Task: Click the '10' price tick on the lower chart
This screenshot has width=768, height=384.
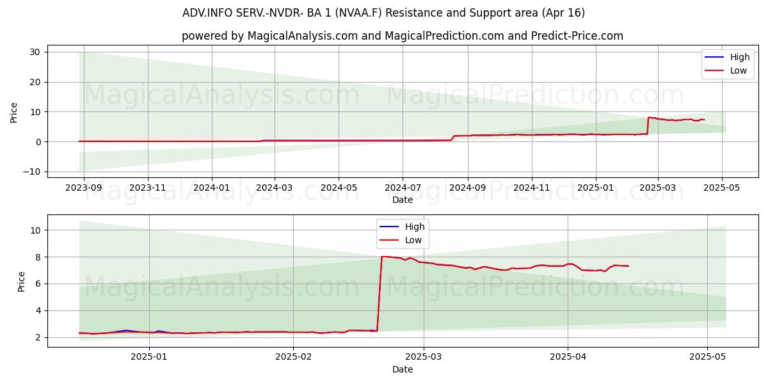Action: [x=35, y=230]
